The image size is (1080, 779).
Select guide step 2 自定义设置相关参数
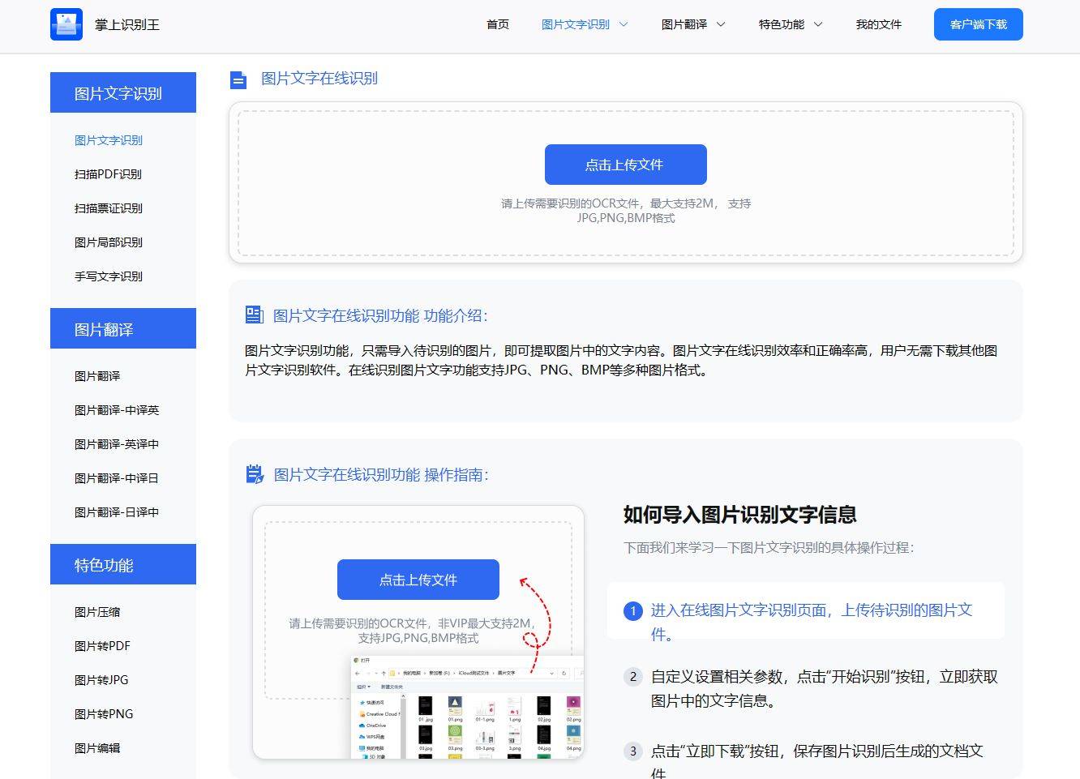pyautogui.click(x=812, y=688)
